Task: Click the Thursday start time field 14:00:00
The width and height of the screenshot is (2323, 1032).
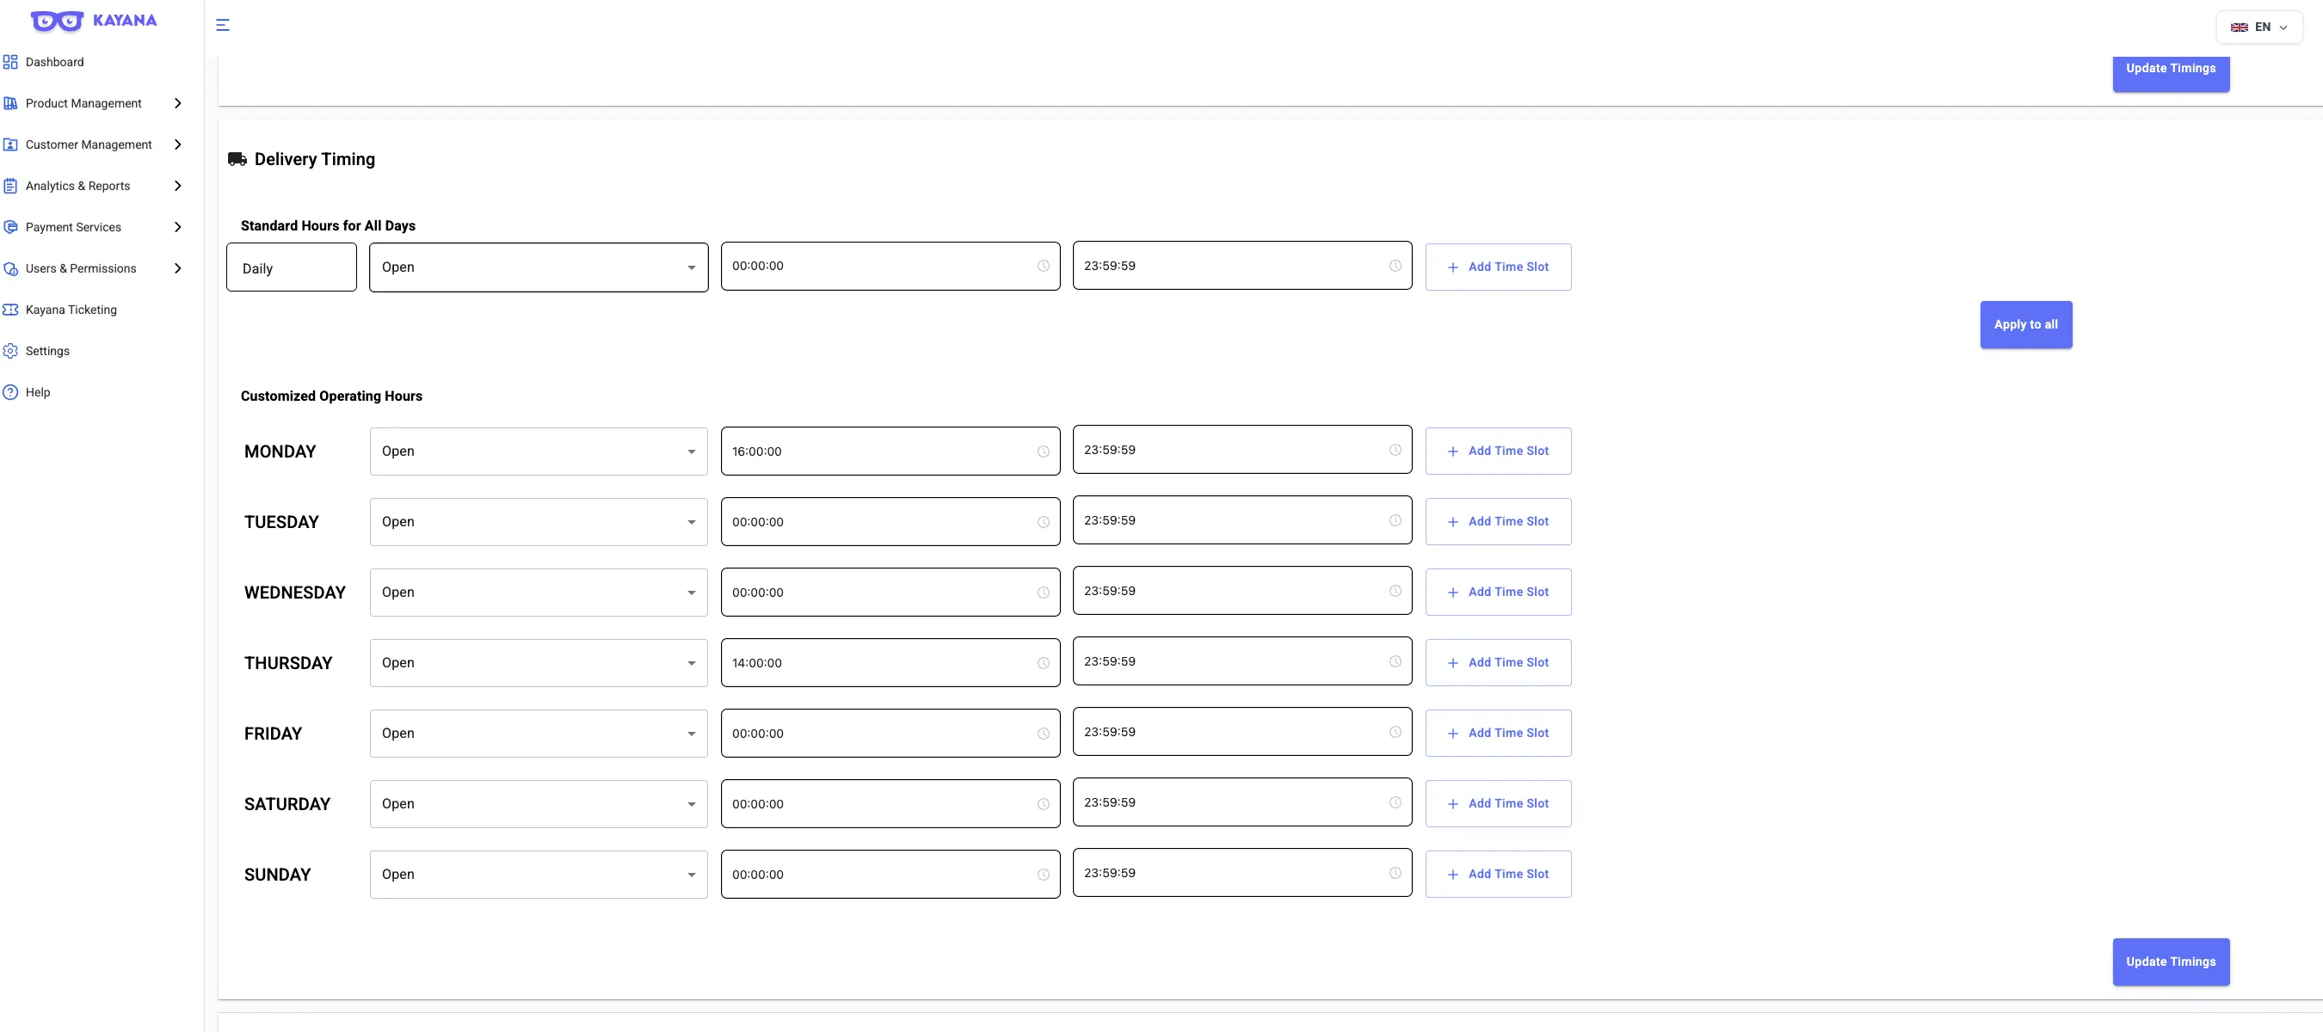Action: [x=890, y=663]
